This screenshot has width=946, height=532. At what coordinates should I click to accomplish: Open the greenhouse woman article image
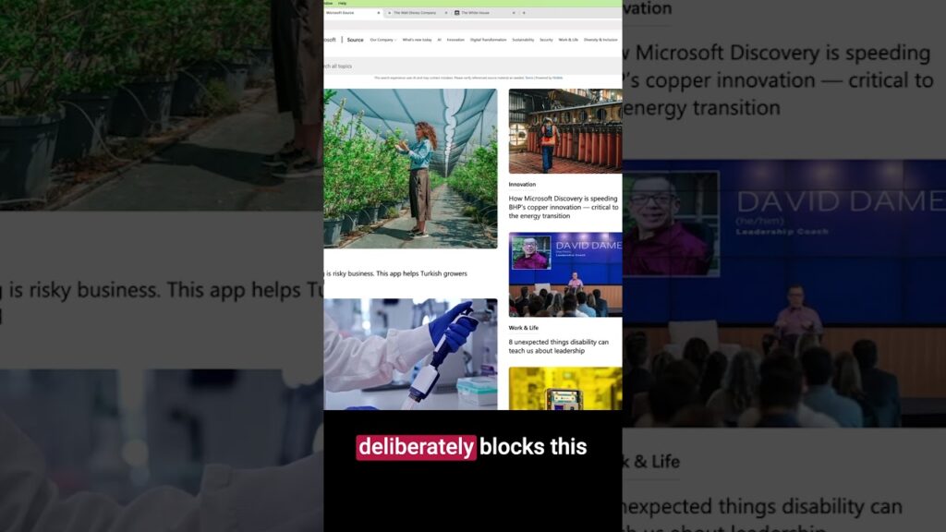[410, 168]
